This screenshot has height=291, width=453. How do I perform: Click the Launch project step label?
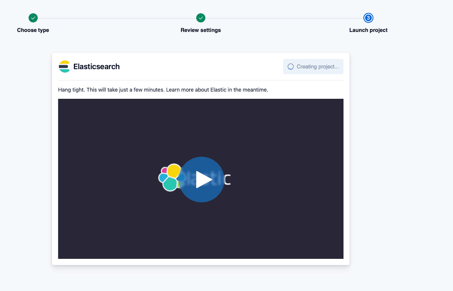368,30
